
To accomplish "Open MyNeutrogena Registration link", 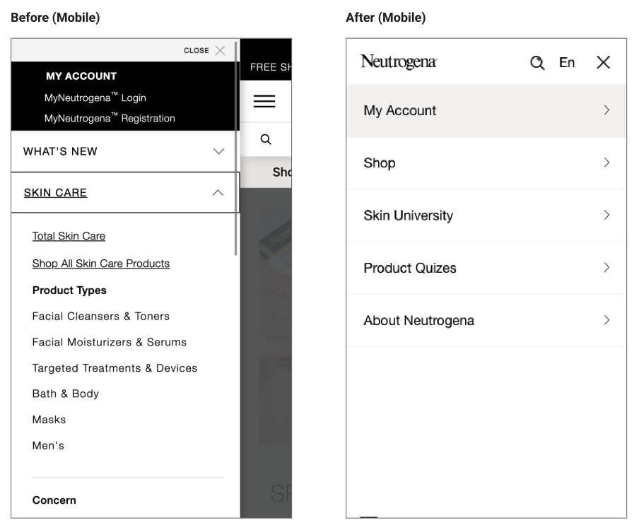I will click(x=110, y=118).
